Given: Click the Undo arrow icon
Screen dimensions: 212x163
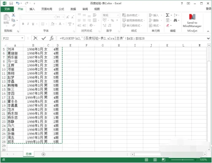Looking at the screenshot, I should pyautogui.click(x=18, y=3).
